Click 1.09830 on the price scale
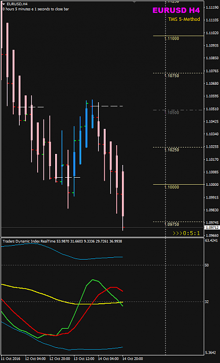The width and height of the screenshot is (220, 363). (x=212, y=210)
